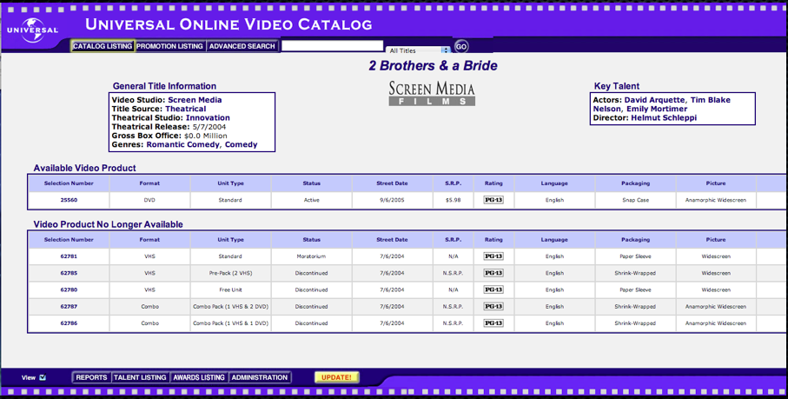The width and height of the screenshot is (788, 399).
Task: Click the Screen Media Films logo
Action: click(x=432, y=93)
